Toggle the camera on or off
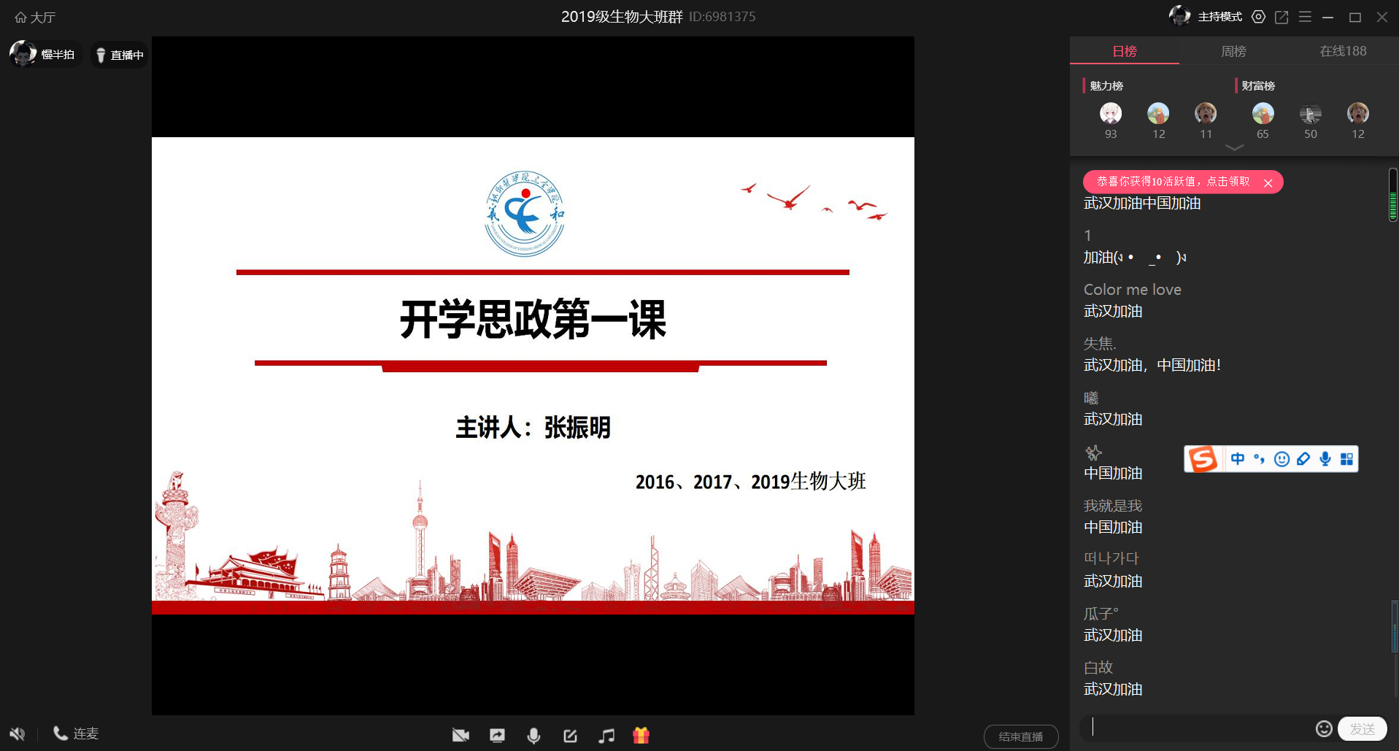This screenshot has width=1399, height=751. click(x=460, y=736)
